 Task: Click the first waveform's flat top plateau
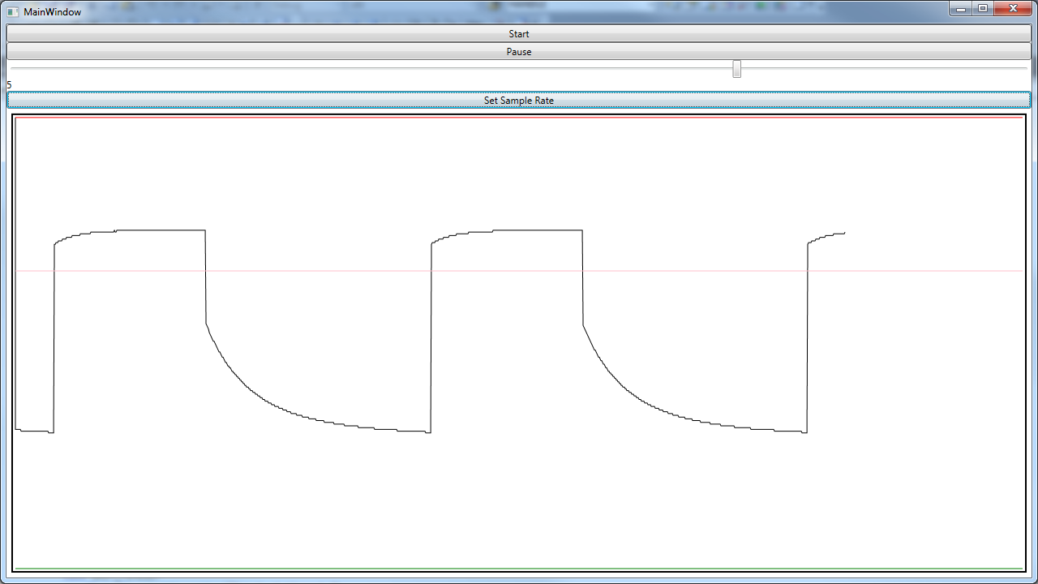pos(162,230)
